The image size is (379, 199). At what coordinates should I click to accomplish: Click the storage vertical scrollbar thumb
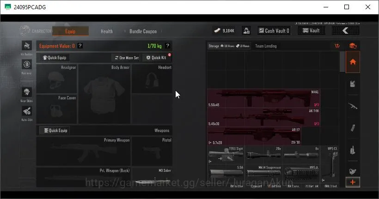[342, 62]
